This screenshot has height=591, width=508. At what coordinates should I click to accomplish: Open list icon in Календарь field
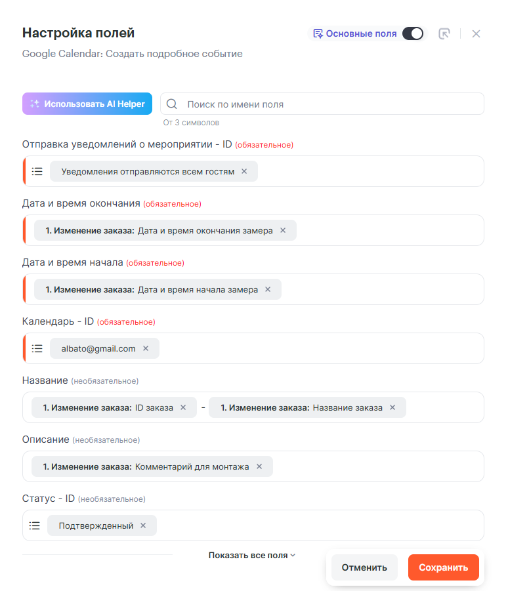click(x=37, y=348)
